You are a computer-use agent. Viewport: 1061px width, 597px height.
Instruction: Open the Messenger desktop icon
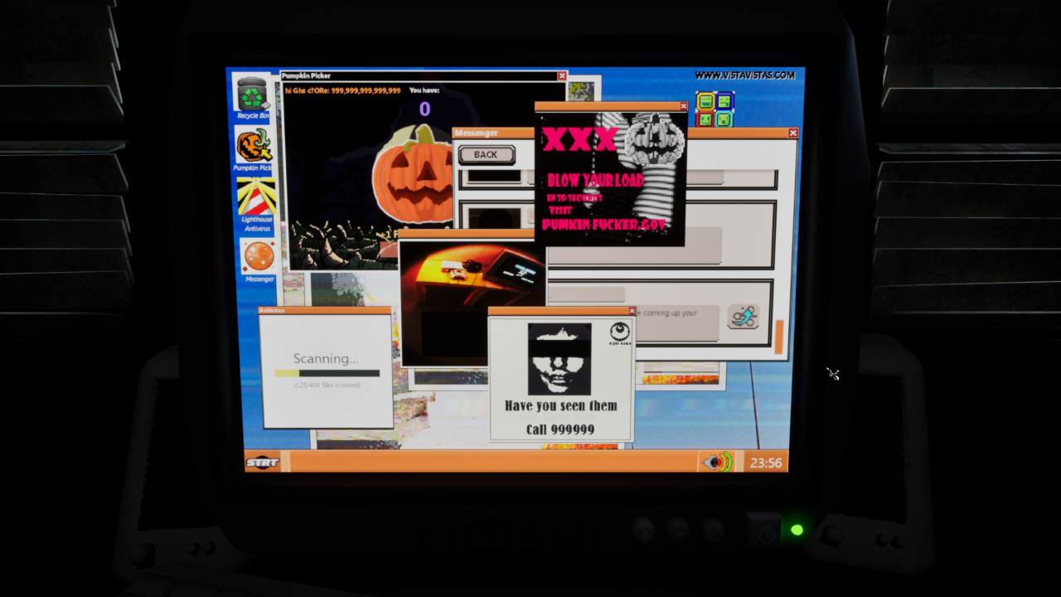pos(259,260)
